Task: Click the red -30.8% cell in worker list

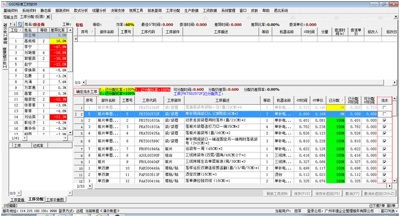Action: pyautogui.click(x=58, y=58)
